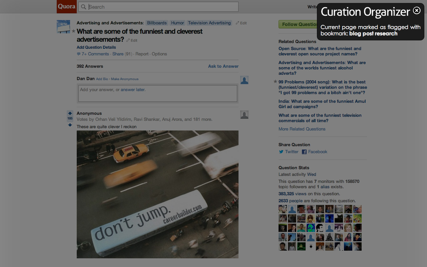Open Dan Dan's profile avatar
This screenshot has height=267, width=427.
coord(244,80)
